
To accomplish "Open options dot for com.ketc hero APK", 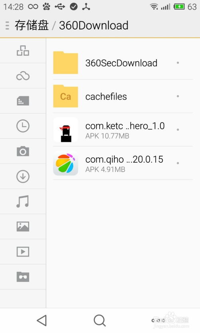I will click(178, 130).
